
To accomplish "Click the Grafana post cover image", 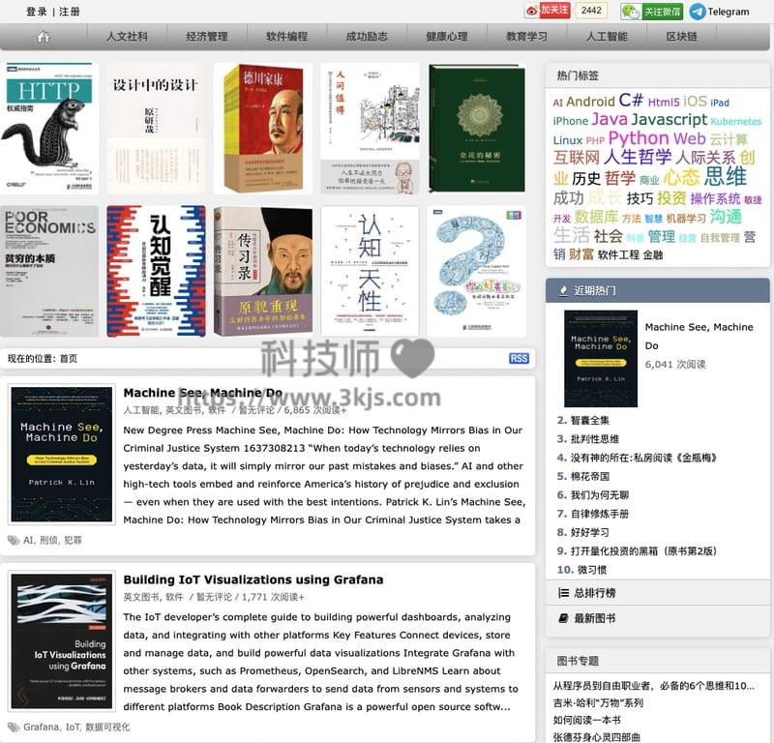I will pos(62,640).
